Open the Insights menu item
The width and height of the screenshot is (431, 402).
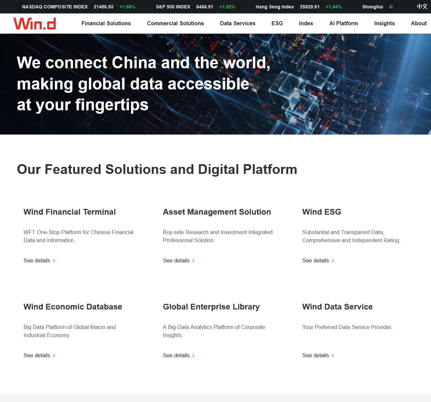point(385,23)
